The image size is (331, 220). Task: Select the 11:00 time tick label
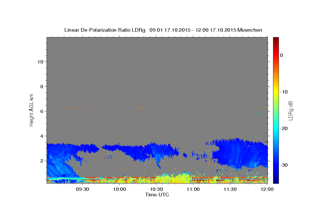click(193, 189)
